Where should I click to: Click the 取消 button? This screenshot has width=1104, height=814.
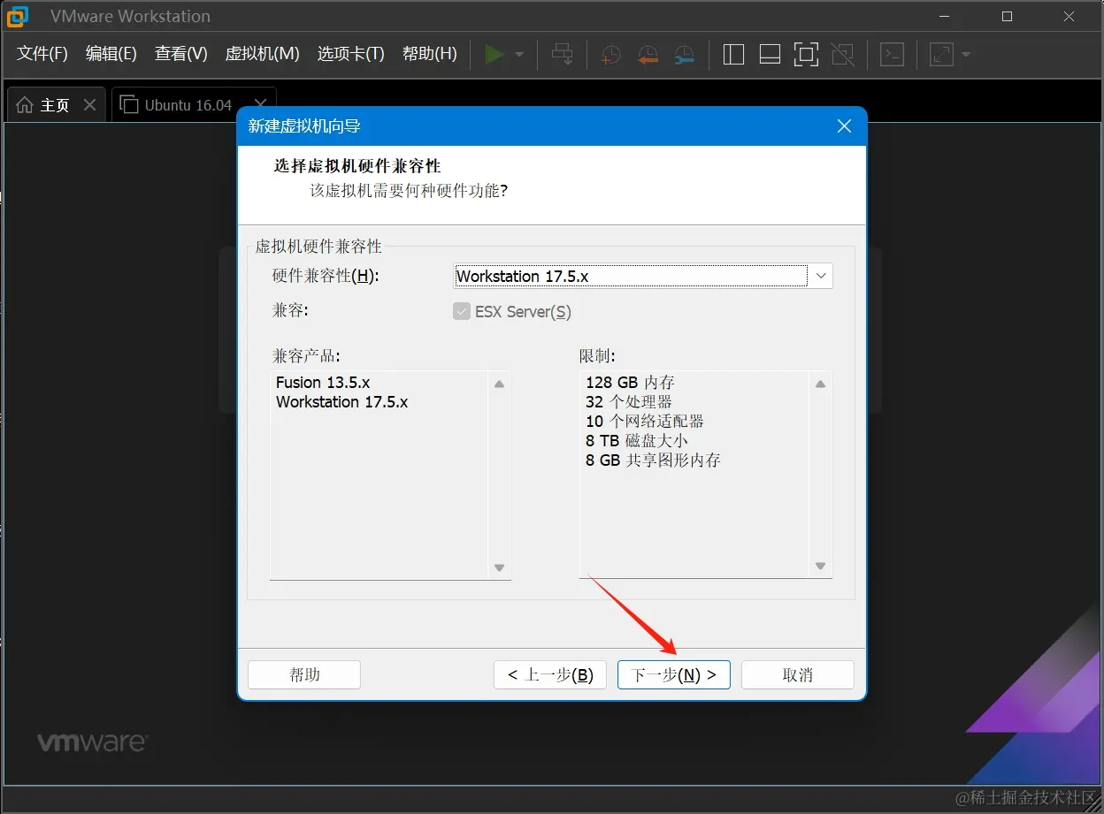pyautogui.click(x=798, y=674)
